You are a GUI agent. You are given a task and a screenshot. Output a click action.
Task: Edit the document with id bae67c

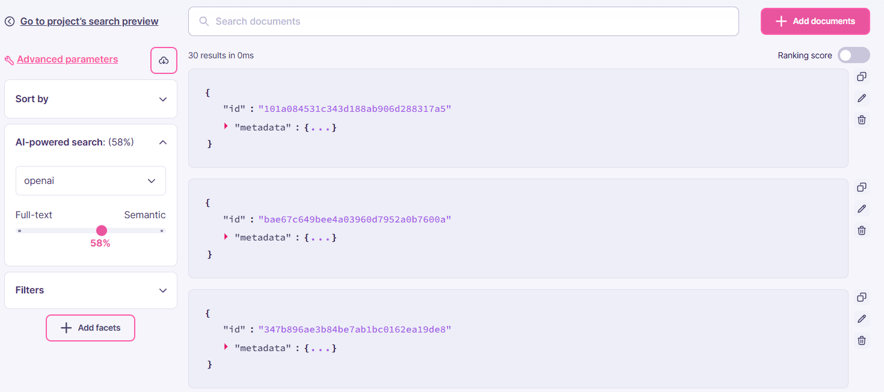[x=861, y=209]
